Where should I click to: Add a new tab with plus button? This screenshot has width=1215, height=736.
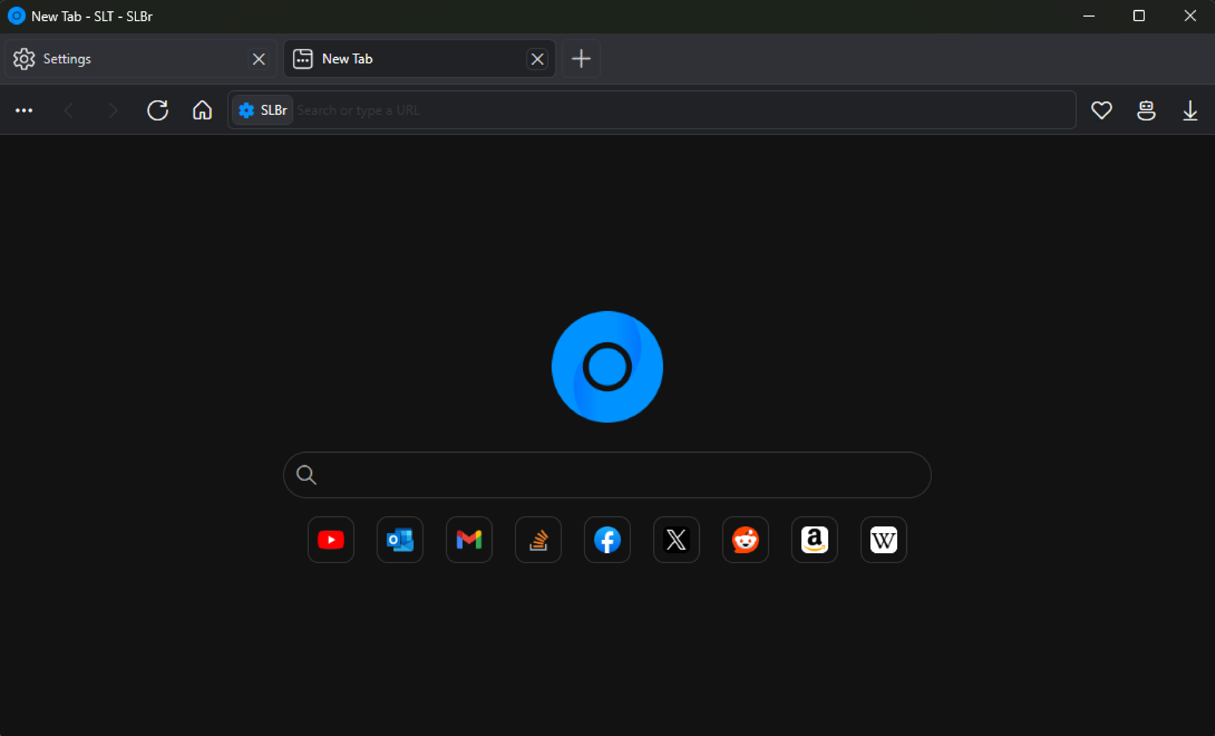point(581,59)
